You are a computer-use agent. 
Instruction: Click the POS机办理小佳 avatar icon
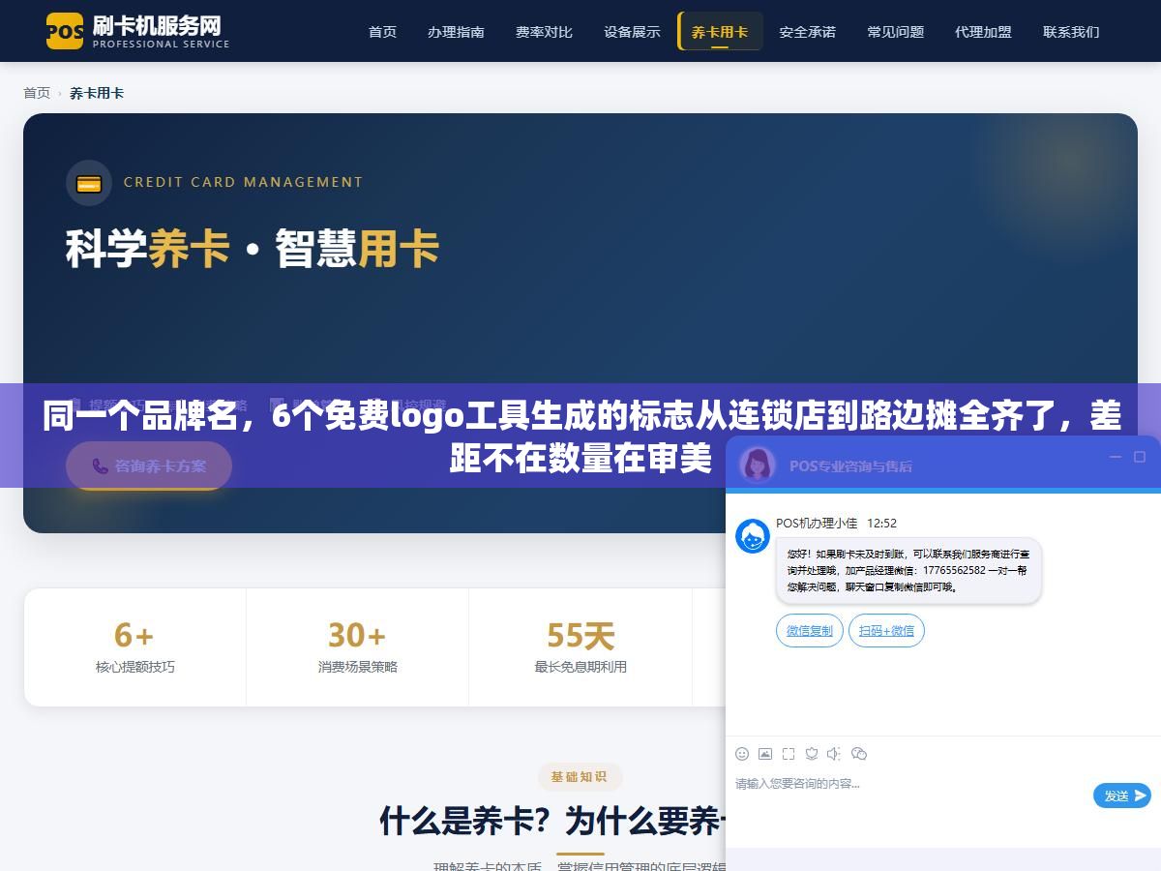[x=753, y=536]
